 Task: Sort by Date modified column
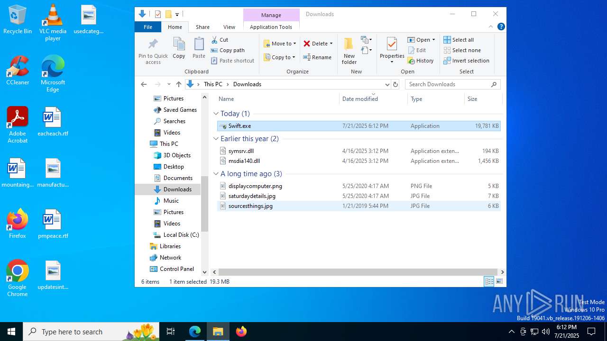373,99
